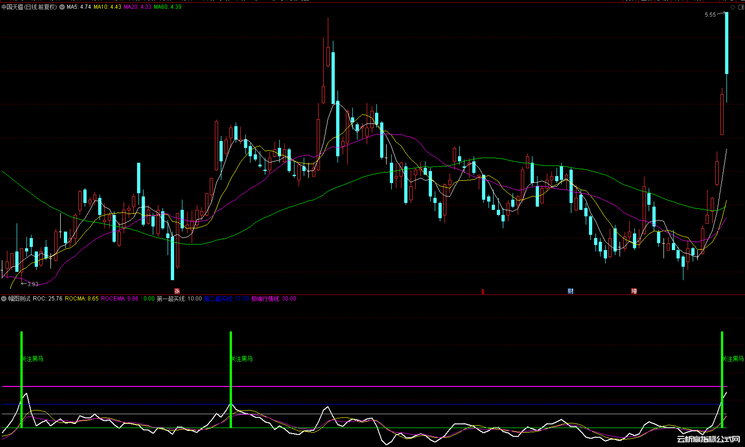Click the middle 关注黑马 signal label
Screen dimensions: 745x447
pos(242,359)
